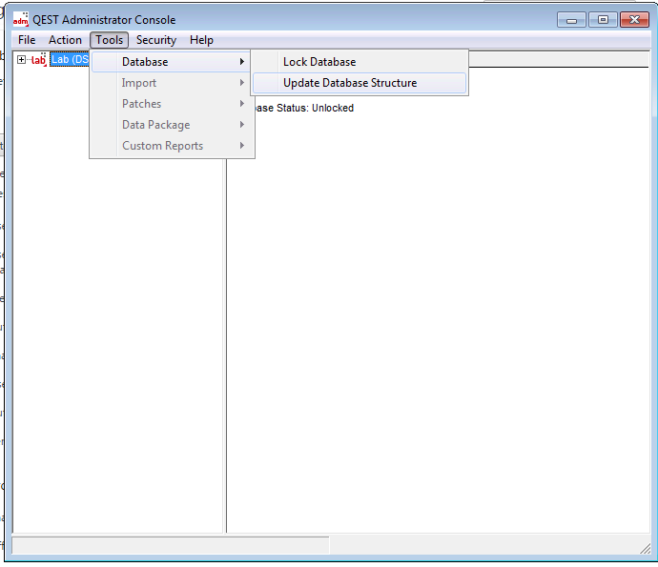Select the red lab database icon
This screenshot has width=658, height=567.
[x=38, y=60]
